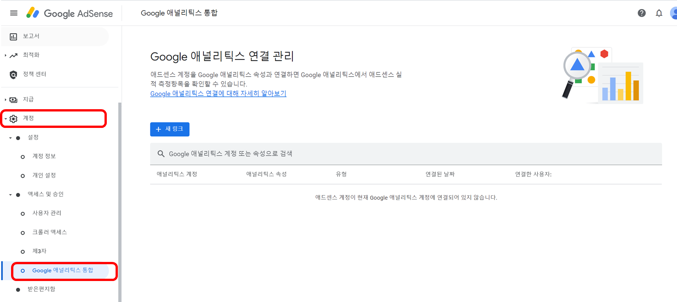677x302 pixels.
Task: Click the 유형 column header
Action: click(x=341, y=174)
